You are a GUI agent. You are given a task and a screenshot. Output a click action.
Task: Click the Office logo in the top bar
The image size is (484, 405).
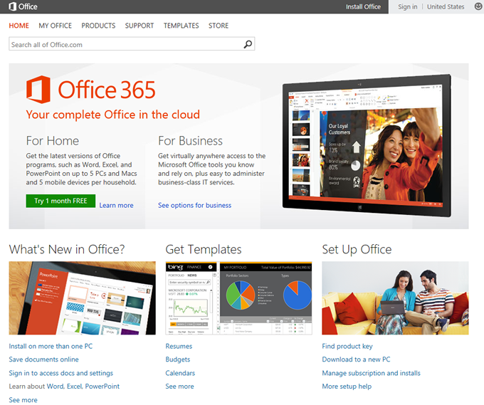pyautogui.click(x=23, y=6)
